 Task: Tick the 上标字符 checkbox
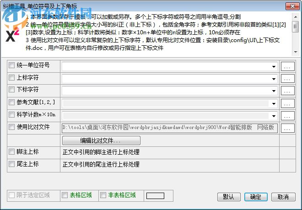pos(12,77)
